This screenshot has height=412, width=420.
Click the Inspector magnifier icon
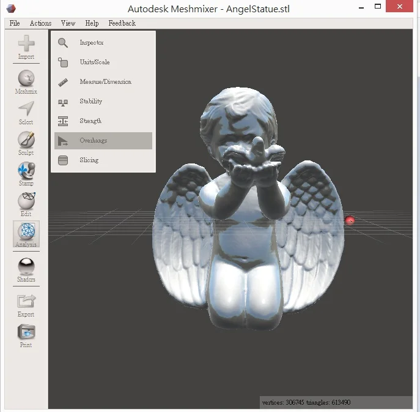click(x=63, y=43)
